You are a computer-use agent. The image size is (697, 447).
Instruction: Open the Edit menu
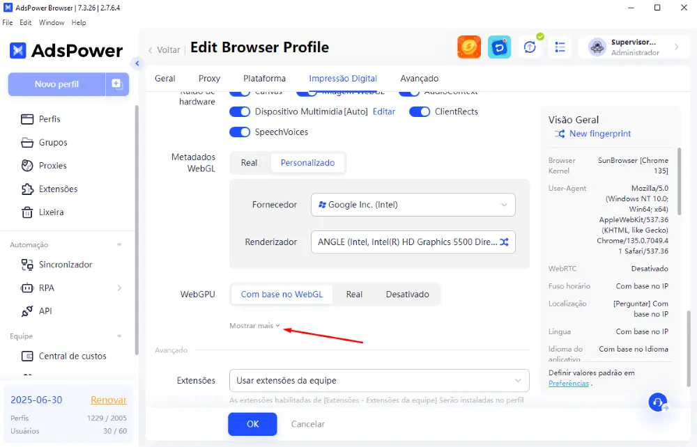(x=25, y=23)
